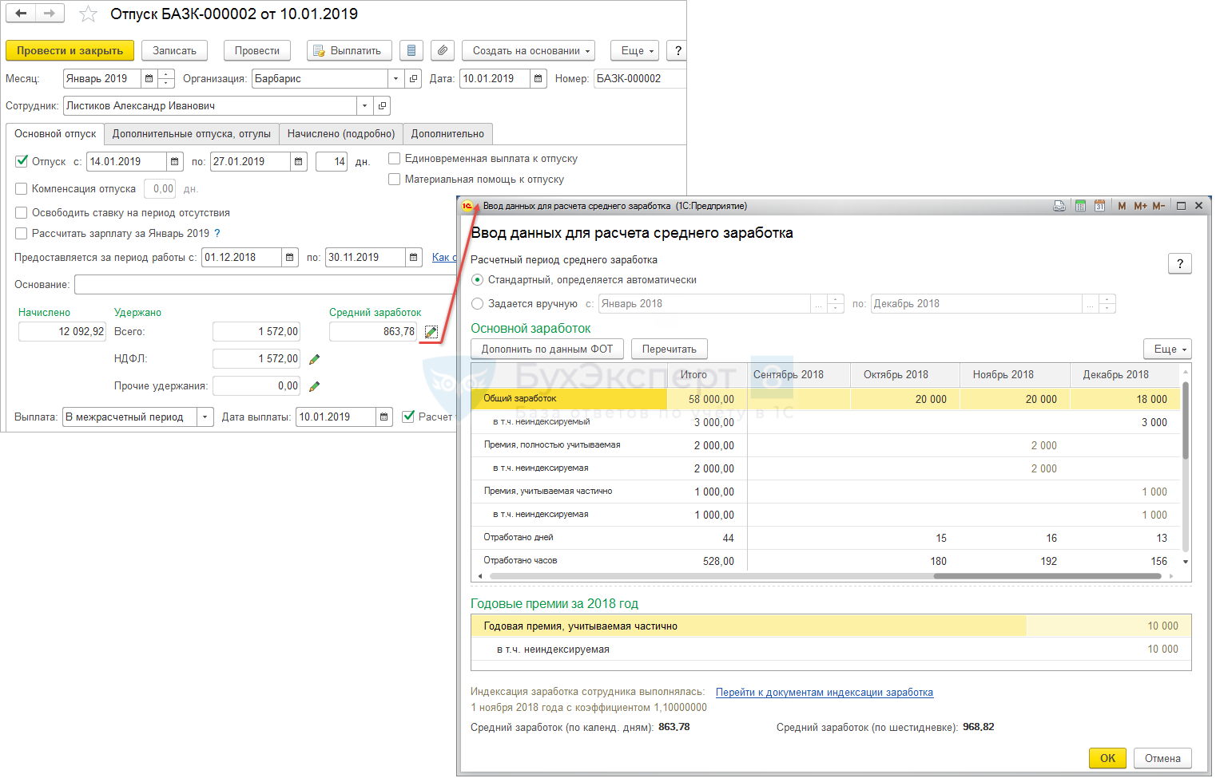Go forward with the right arrow button

click(x=50, y=14)
